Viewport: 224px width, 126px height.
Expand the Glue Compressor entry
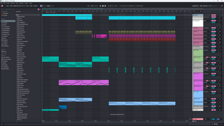(16, 99)
